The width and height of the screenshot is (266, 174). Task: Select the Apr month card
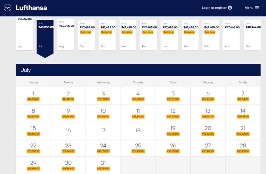pyautogui.click(x=231, y=35)
